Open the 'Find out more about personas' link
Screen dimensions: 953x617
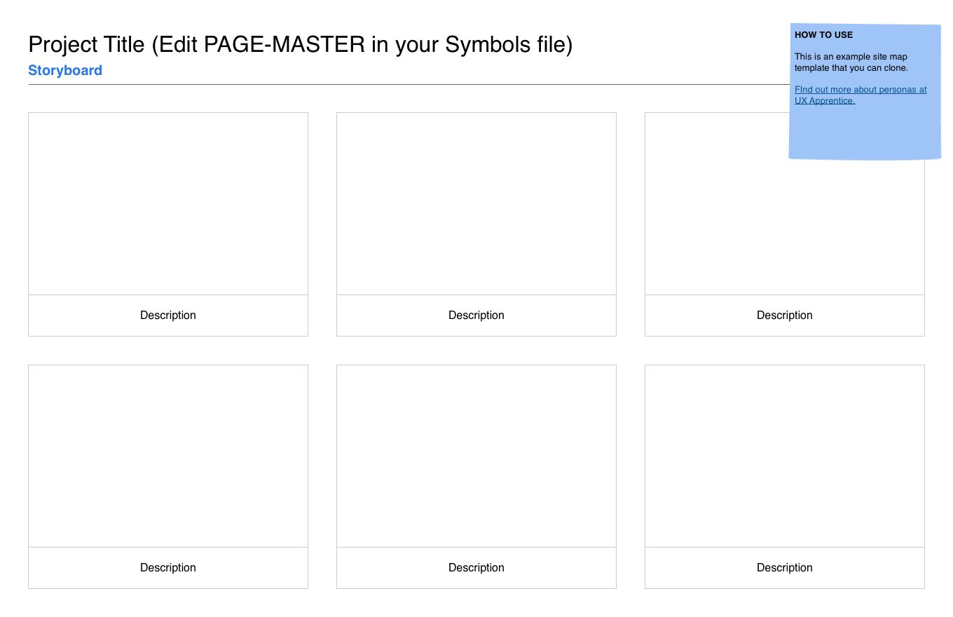tap(861, 95)
